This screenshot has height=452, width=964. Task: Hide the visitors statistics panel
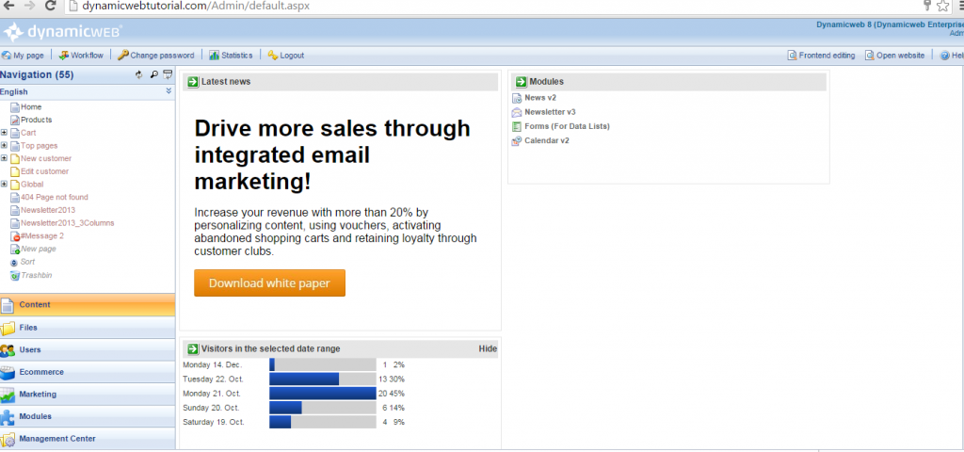tap(488, 348)
